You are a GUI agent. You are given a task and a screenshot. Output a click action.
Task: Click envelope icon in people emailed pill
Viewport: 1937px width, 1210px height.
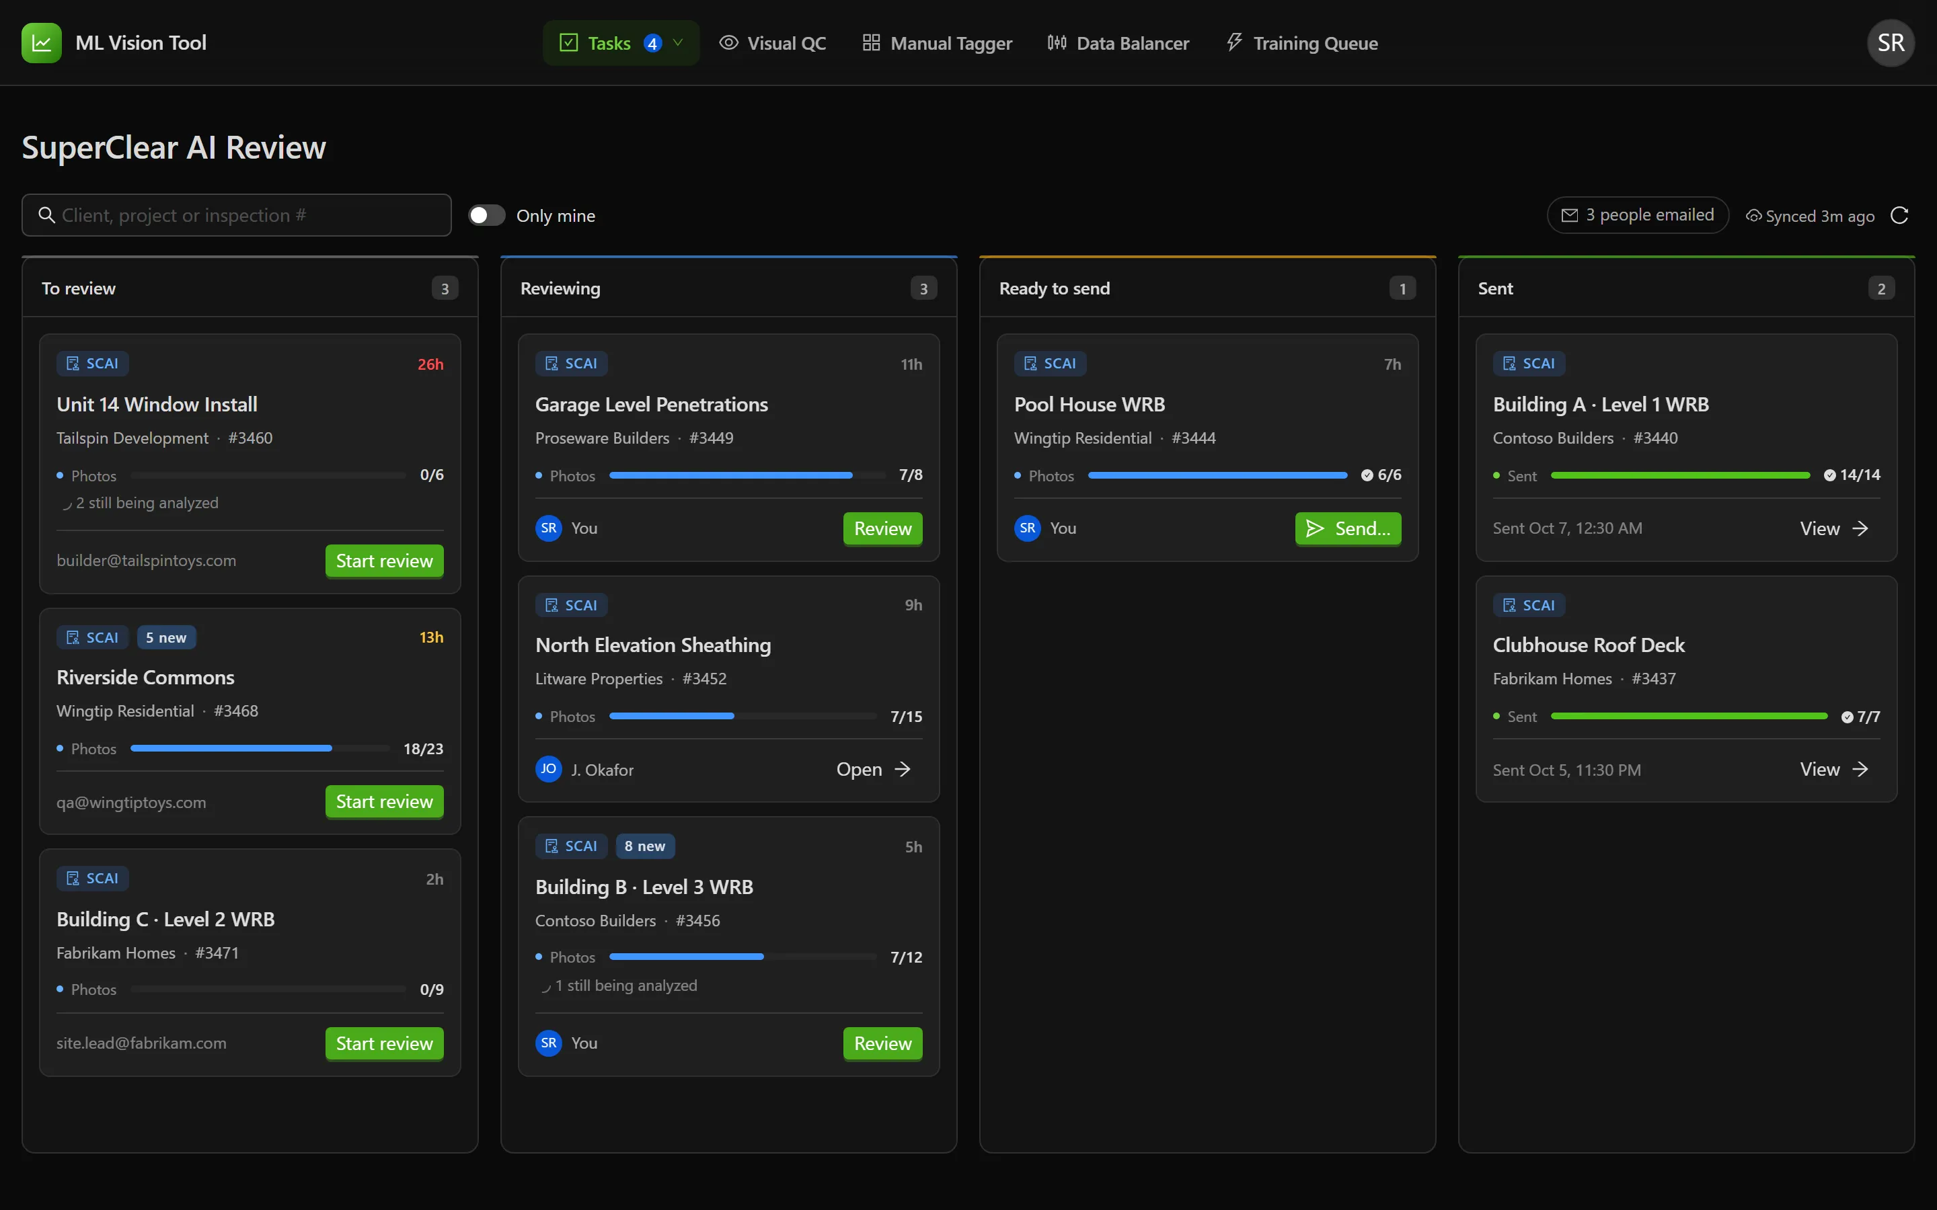[1570, 215]
